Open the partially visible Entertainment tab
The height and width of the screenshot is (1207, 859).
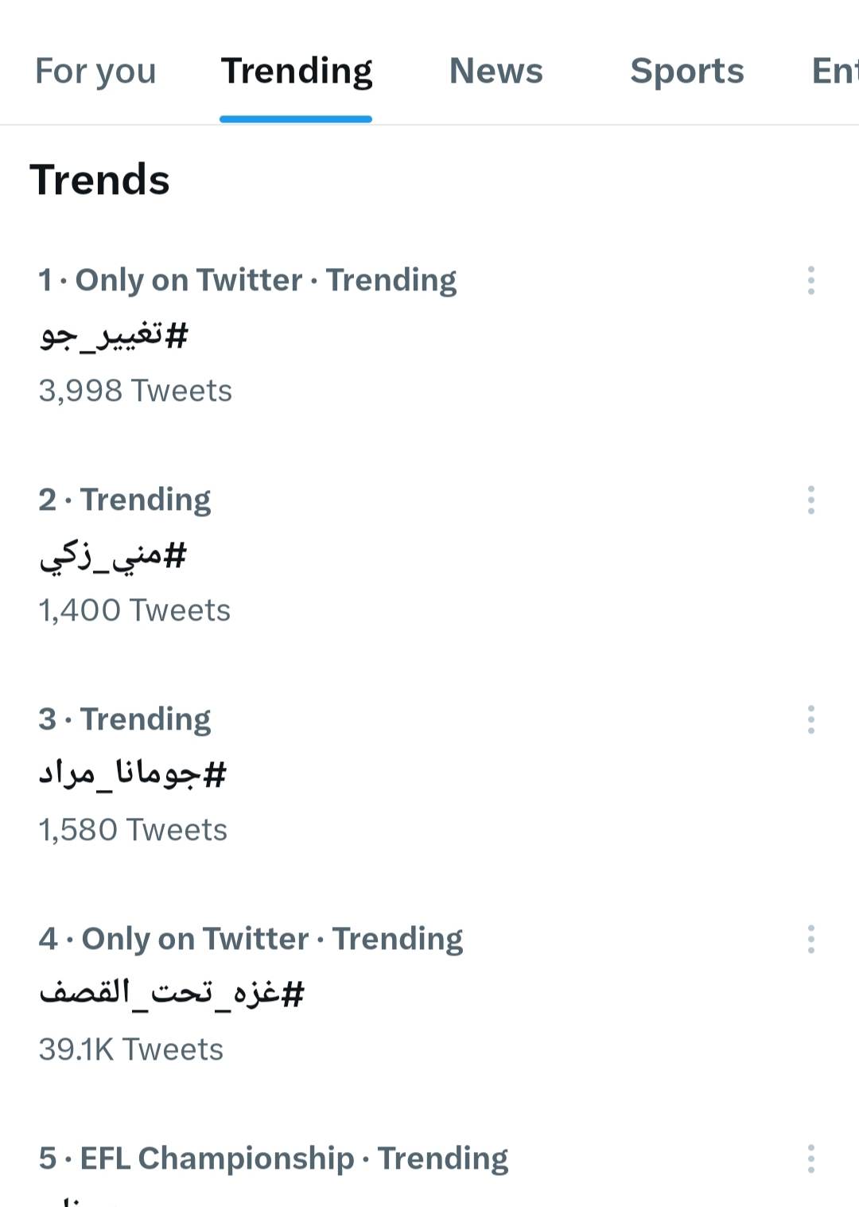pos(834,72)
